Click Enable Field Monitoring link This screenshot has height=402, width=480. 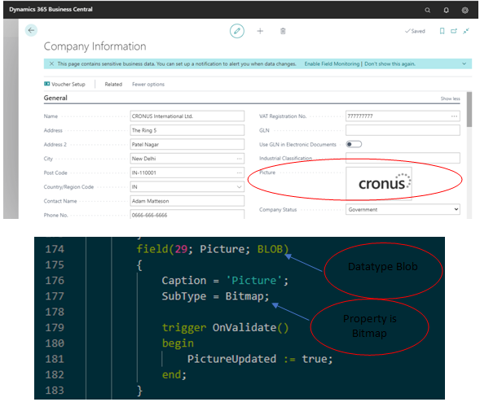(332, 63)
